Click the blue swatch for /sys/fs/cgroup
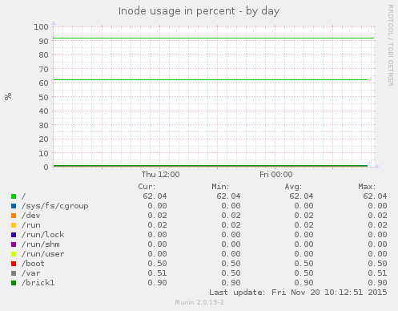 [14, 206]
